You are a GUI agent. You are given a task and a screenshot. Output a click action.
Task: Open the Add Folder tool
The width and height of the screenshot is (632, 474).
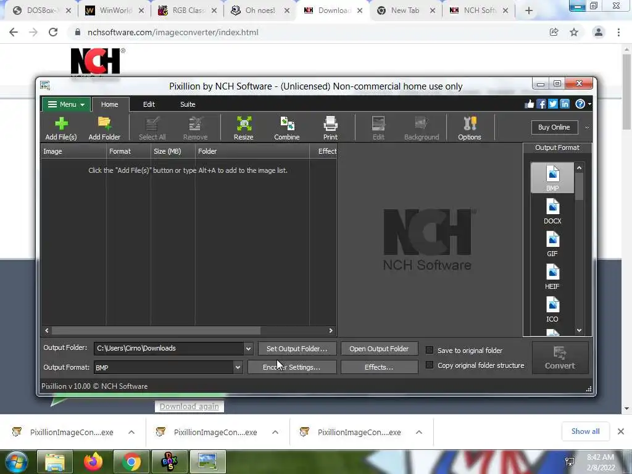(104, 128)
